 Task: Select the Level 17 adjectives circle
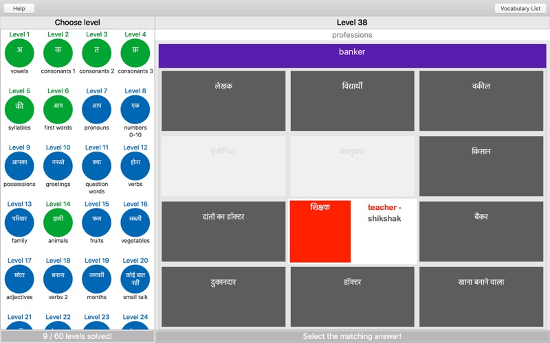point(19,279)
